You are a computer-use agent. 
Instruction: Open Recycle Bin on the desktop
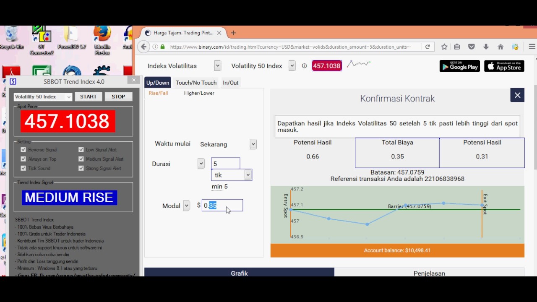12,38
